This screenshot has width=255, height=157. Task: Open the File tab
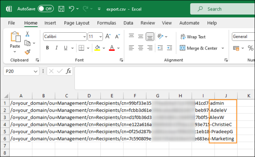point(11,23)
